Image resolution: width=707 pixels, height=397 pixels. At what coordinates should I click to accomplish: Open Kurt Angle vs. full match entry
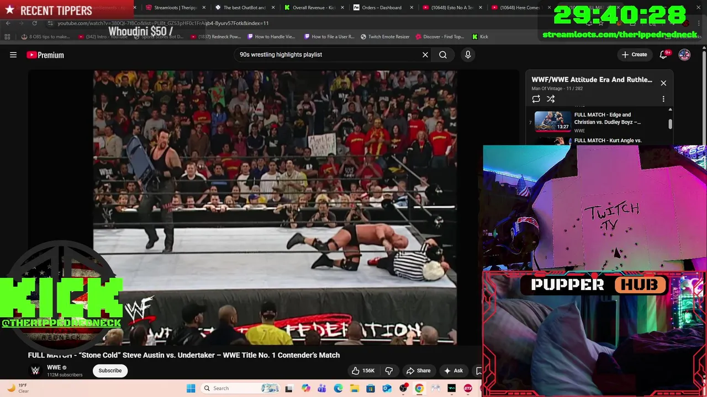tap(608, 141)
